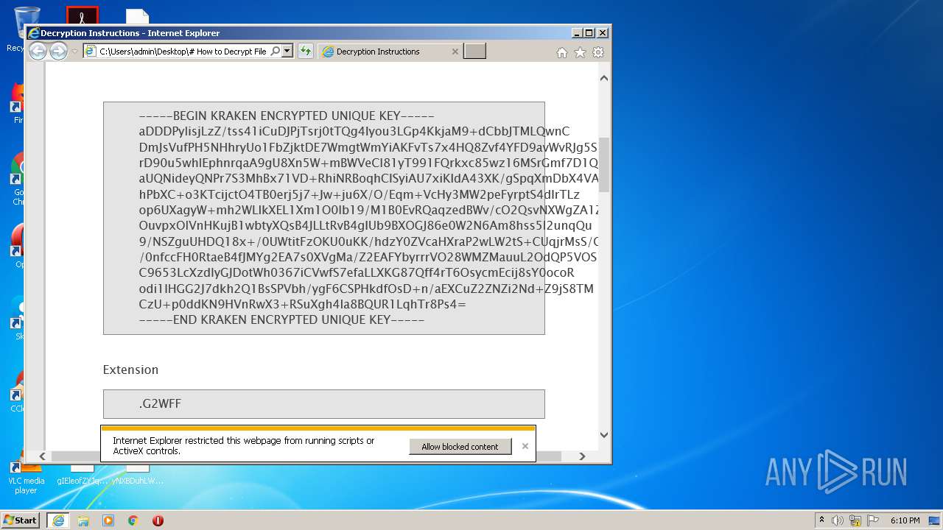The height and width of the screenshot is (530, 943).
Task: Open the Tools gear icon
Action: (x=598, y=52)
